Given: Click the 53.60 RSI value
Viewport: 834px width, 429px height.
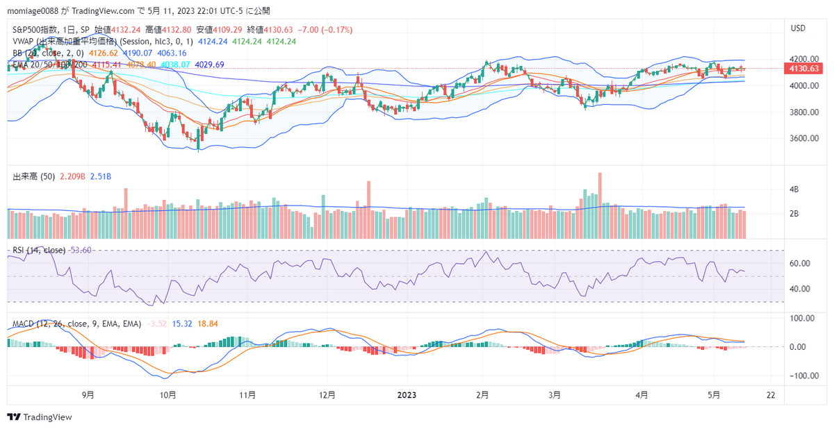Looking at the screenshot, I should click(80, 250).
